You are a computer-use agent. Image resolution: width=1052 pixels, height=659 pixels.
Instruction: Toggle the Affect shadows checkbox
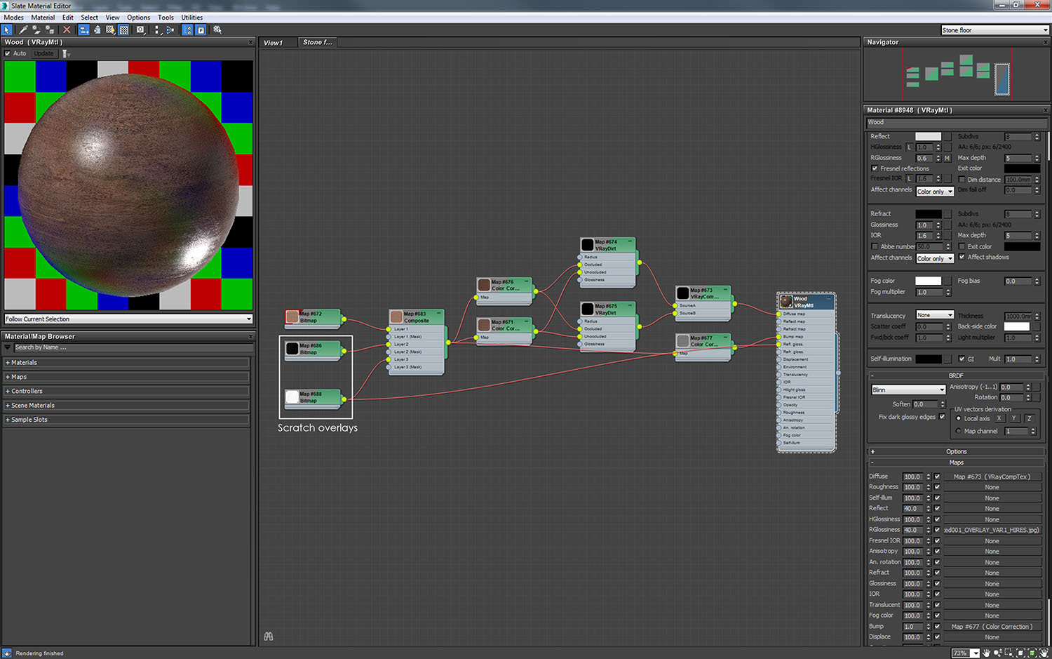coord(962,257)
